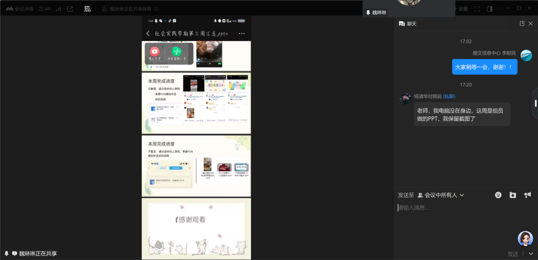Toggle the annotation/watermark icon in top bar

87,9
